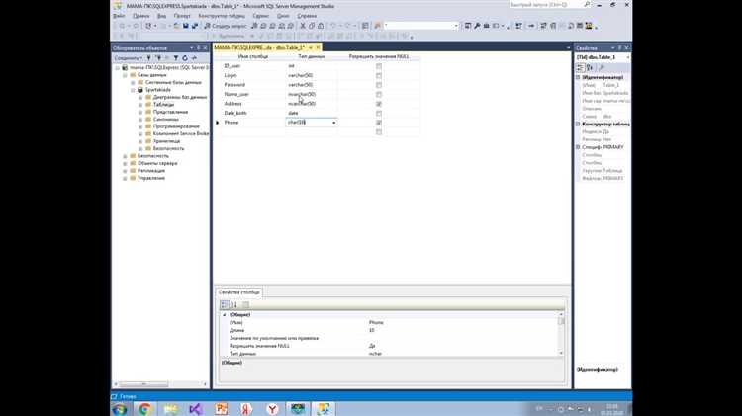742x416 pixels.
Task: Open Yandex Browser Y icon on taskbar
Action: click(272, 409)
